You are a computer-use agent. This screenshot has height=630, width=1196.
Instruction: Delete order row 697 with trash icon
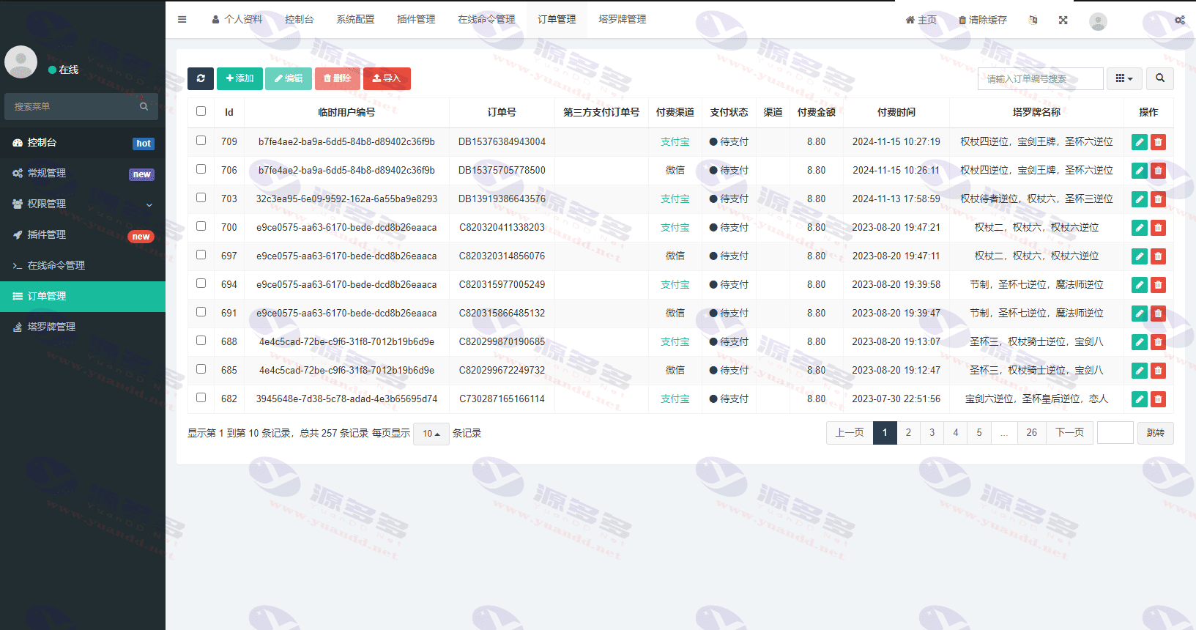point(1158,256)
